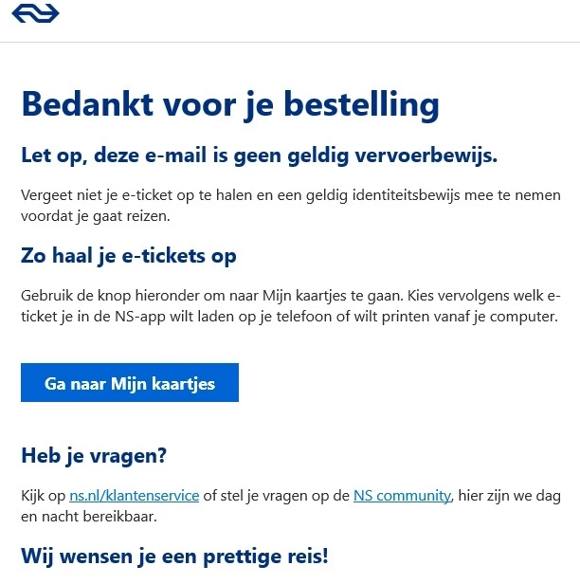Click the 'Wij wensen je een prettige reis!' heading

click(174, 556)
